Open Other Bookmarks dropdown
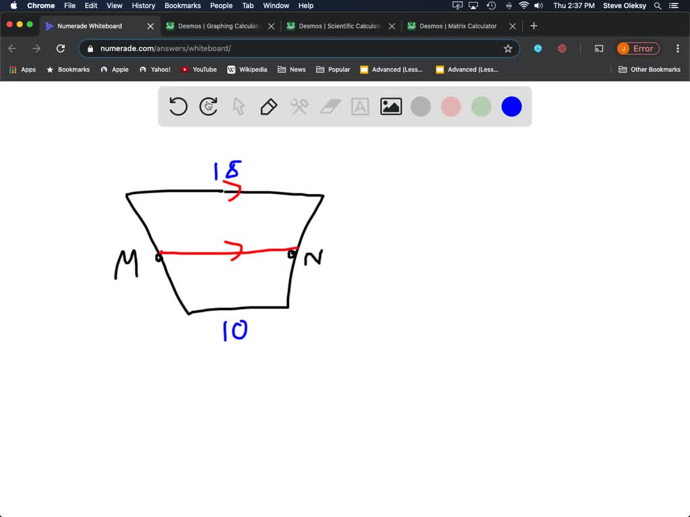 [x=649, y=69]
